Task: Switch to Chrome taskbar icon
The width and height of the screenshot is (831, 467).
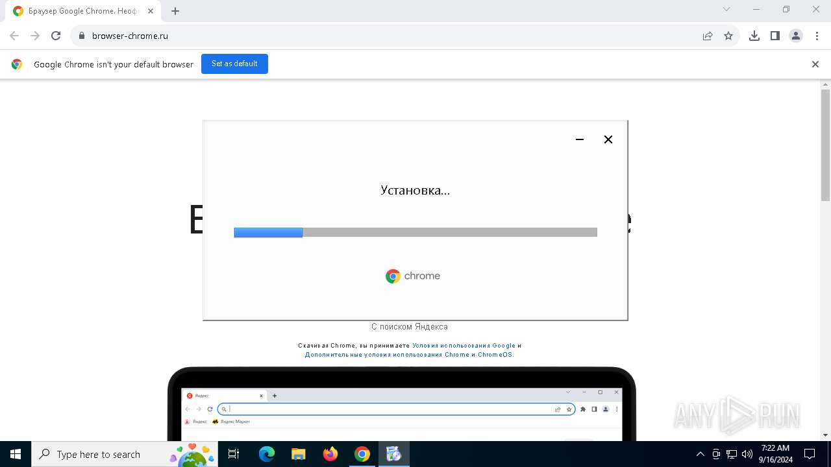Action: [362, 454]
